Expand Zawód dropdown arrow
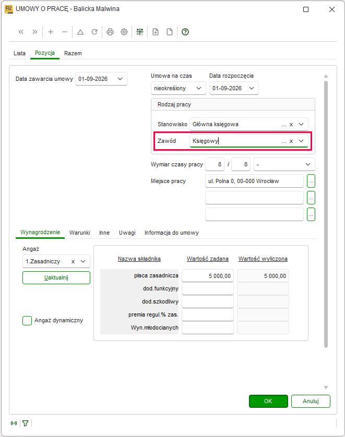 coord(301,141)
